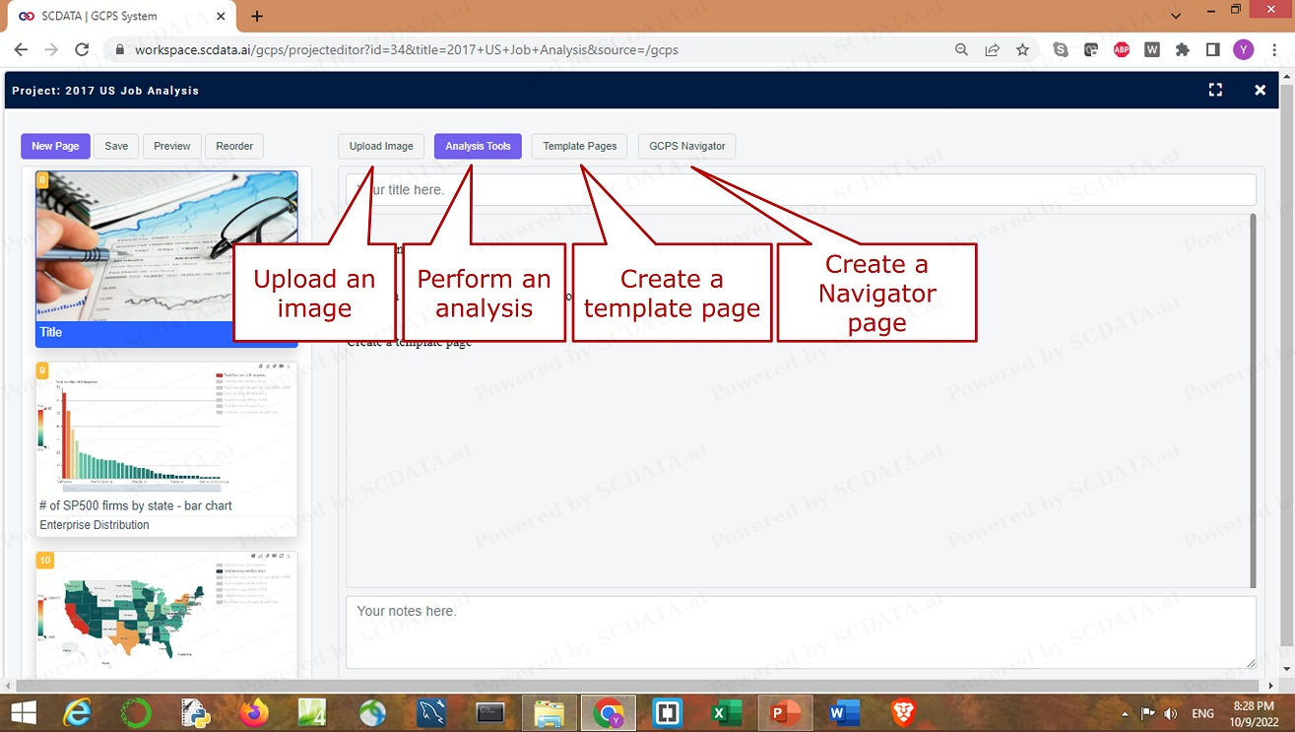Image resolution: width=1295 pixels, height=732 pixels.
Task: Open the Chrome three-dot menu
Action: [1273, 49]
